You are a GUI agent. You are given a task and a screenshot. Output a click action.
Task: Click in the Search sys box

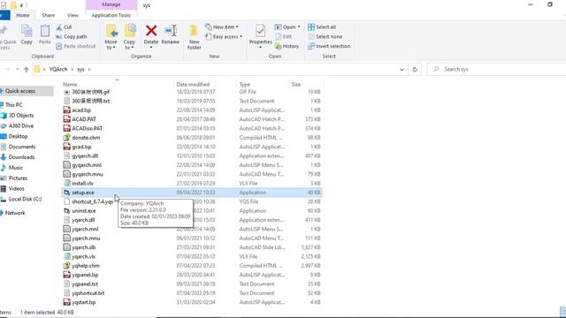(x=498, y=69)
